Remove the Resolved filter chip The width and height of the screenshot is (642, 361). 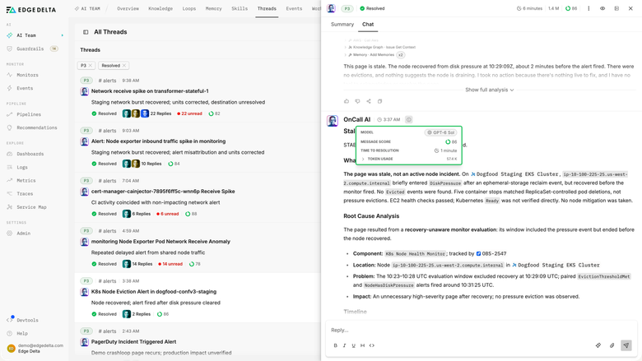pyautogui.click(x=124, y=66)
